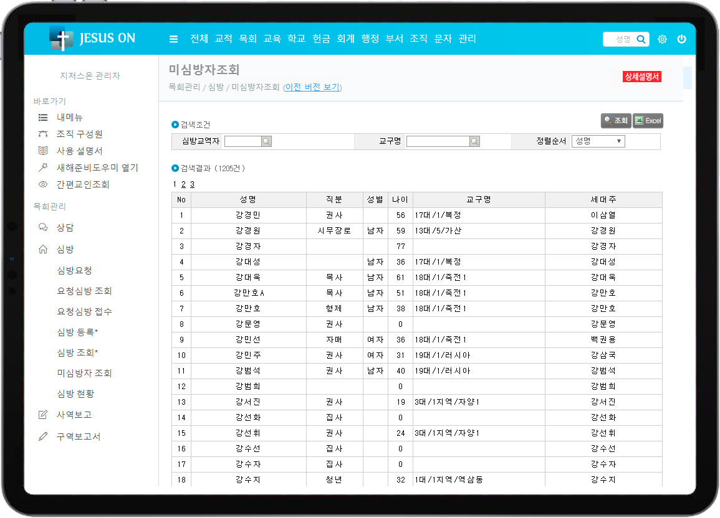The height and width of the screenshot is (518, 720).
Task: Click the 검색조건 collapse arrow icon
Action: [175, 125]
